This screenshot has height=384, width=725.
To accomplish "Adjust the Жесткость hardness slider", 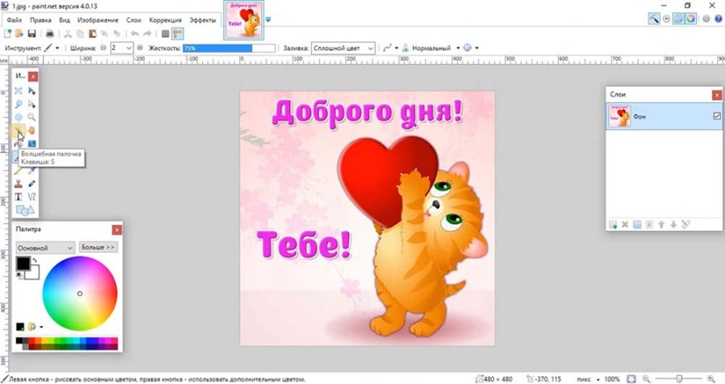I will (x=230, y=48).
